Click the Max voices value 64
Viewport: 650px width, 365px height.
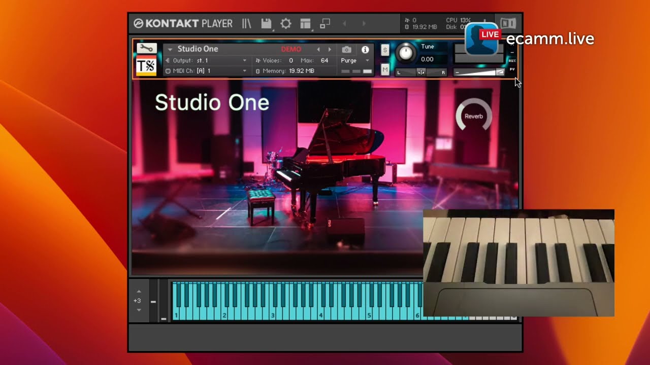tap(324, 60)
